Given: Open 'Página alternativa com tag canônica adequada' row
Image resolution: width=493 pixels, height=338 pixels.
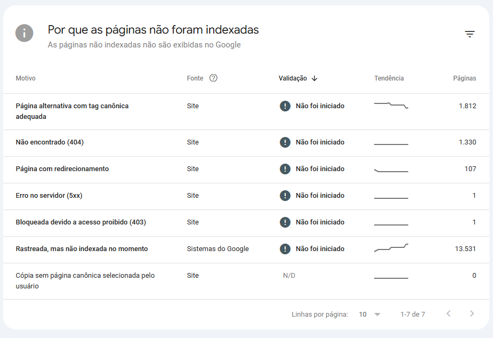Looking at the screenshot, I should 72,111.
